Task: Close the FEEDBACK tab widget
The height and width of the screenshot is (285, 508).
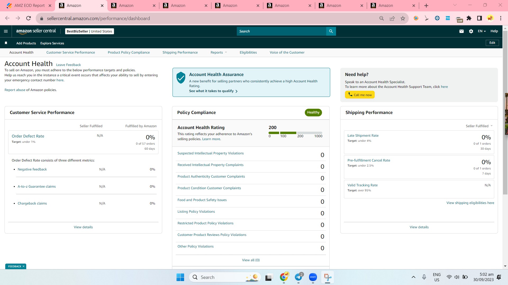Action: coord(24,266)
